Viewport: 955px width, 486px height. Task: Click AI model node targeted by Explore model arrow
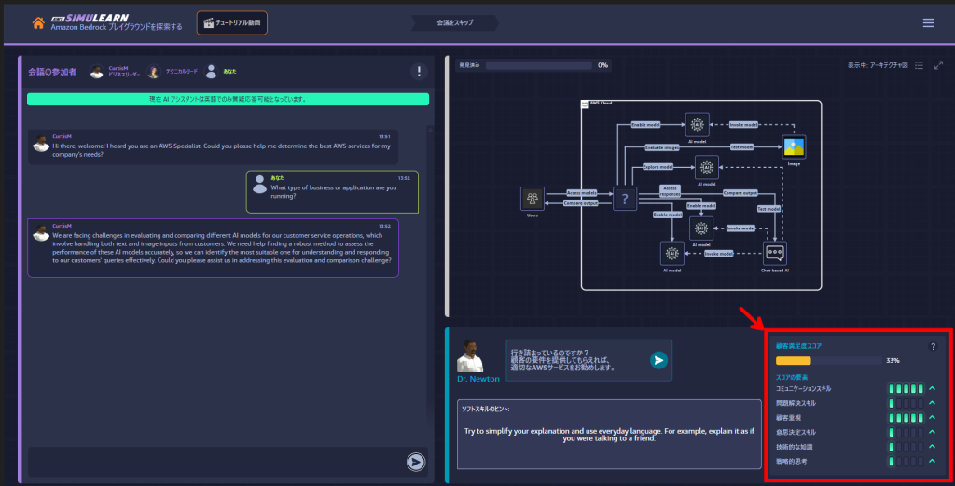tap(707, 168)
